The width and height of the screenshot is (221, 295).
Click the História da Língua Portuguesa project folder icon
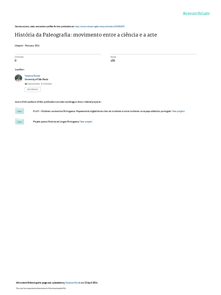coord(20,122)
